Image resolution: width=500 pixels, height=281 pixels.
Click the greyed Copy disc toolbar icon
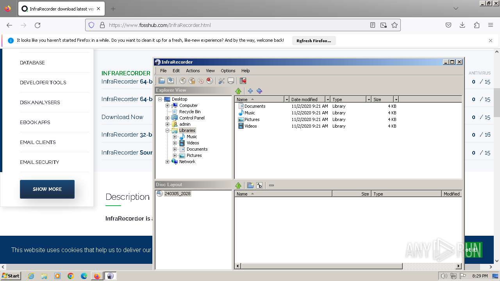point(201,81)
